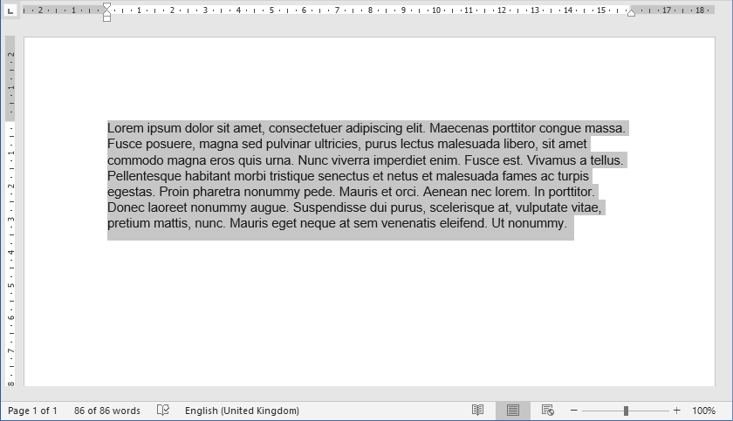Click the tab stop selector at ruler corner

coord(10,10)
